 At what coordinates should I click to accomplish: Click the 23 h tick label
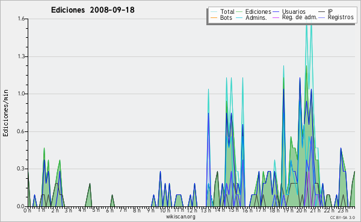343,211
